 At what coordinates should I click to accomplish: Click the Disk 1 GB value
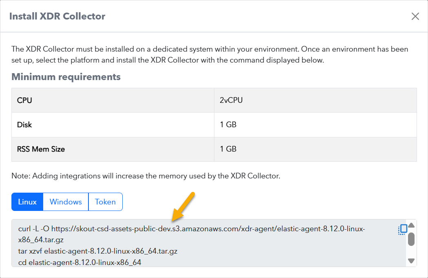click(228, 124)
